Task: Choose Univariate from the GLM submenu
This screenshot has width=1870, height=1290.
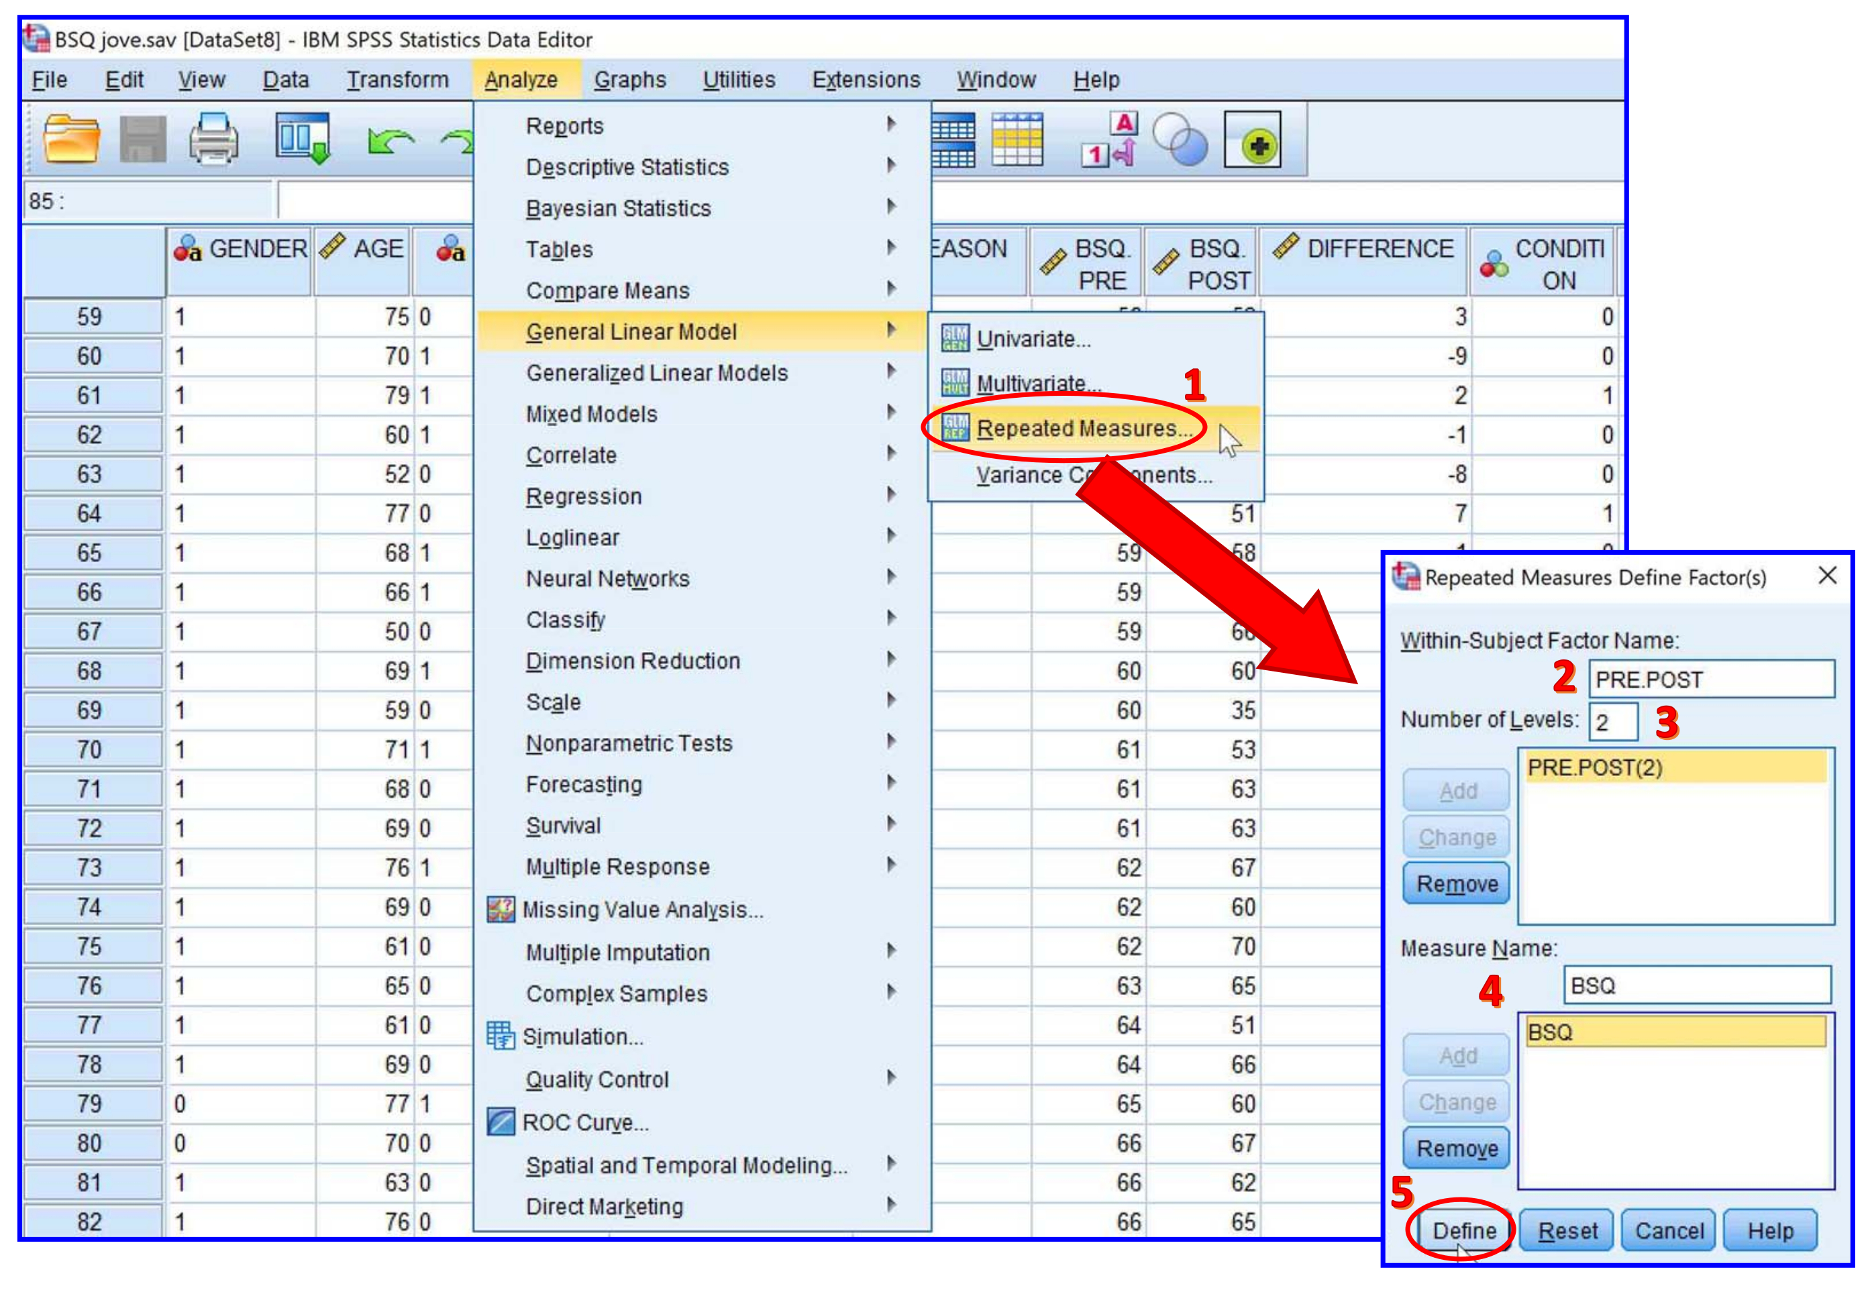Action: 1033,339
